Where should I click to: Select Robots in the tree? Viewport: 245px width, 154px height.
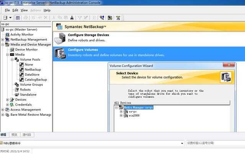25,89
